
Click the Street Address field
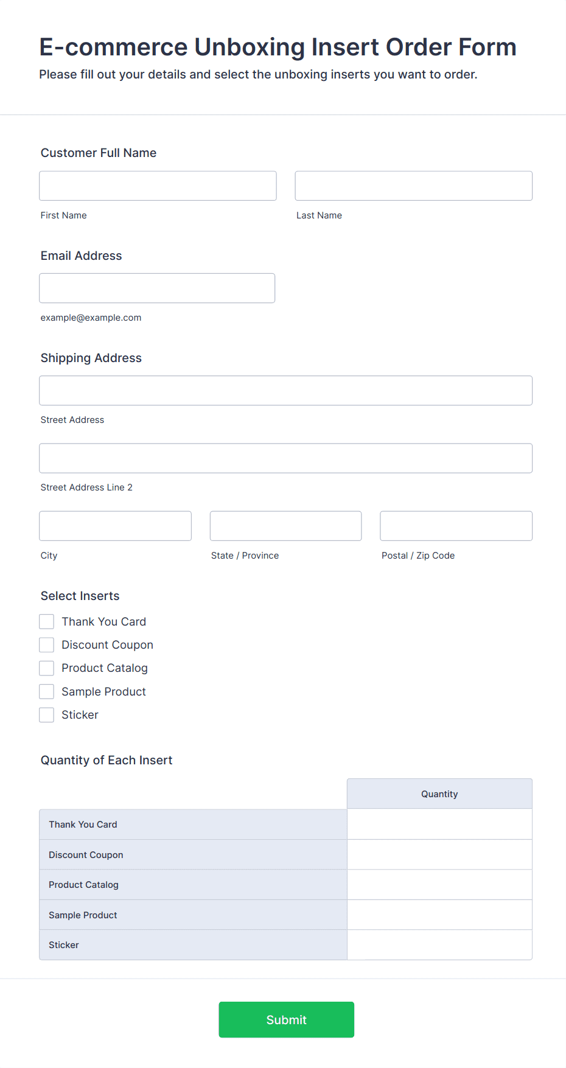(285, 391)
